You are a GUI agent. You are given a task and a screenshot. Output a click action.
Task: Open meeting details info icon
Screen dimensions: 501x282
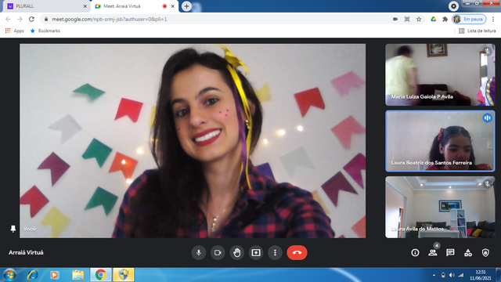[x=415, y=252]
